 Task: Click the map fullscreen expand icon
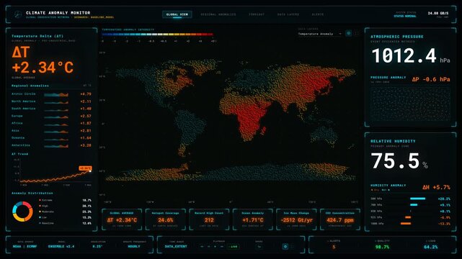pyautogui.click(x=357, y=34)
